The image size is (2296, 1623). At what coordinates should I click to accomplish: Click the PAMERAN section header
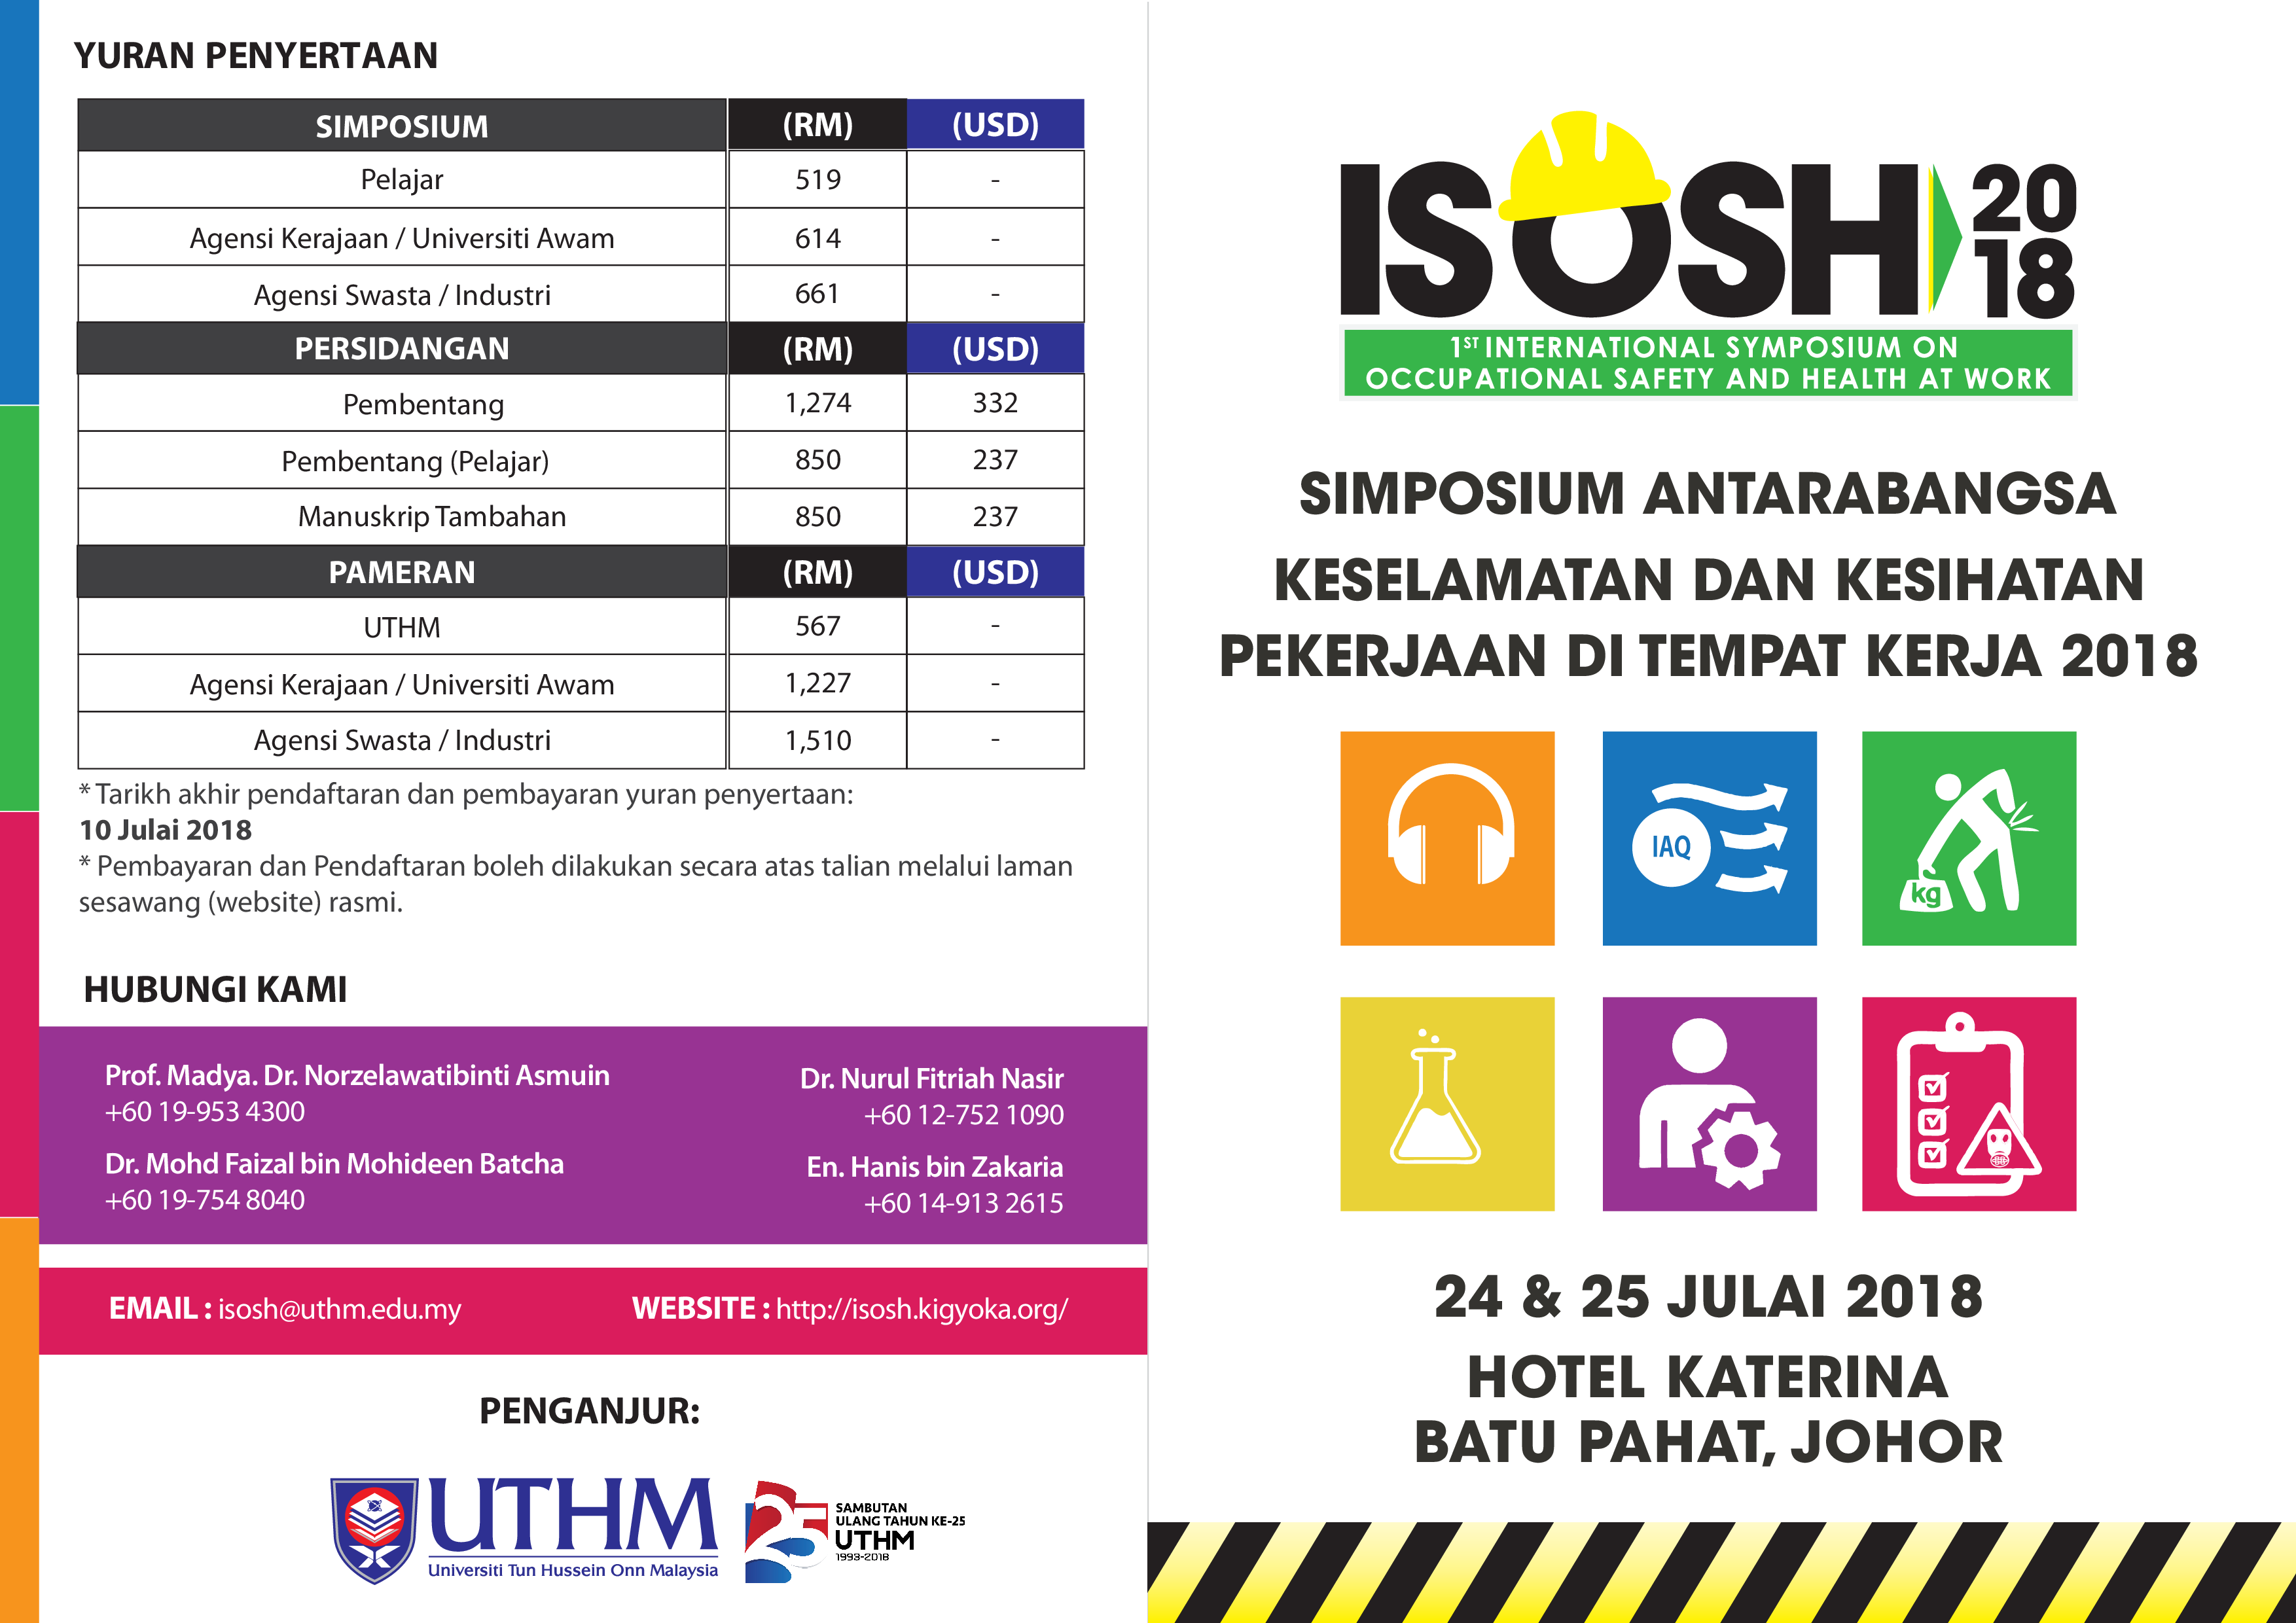pos(402,572)
